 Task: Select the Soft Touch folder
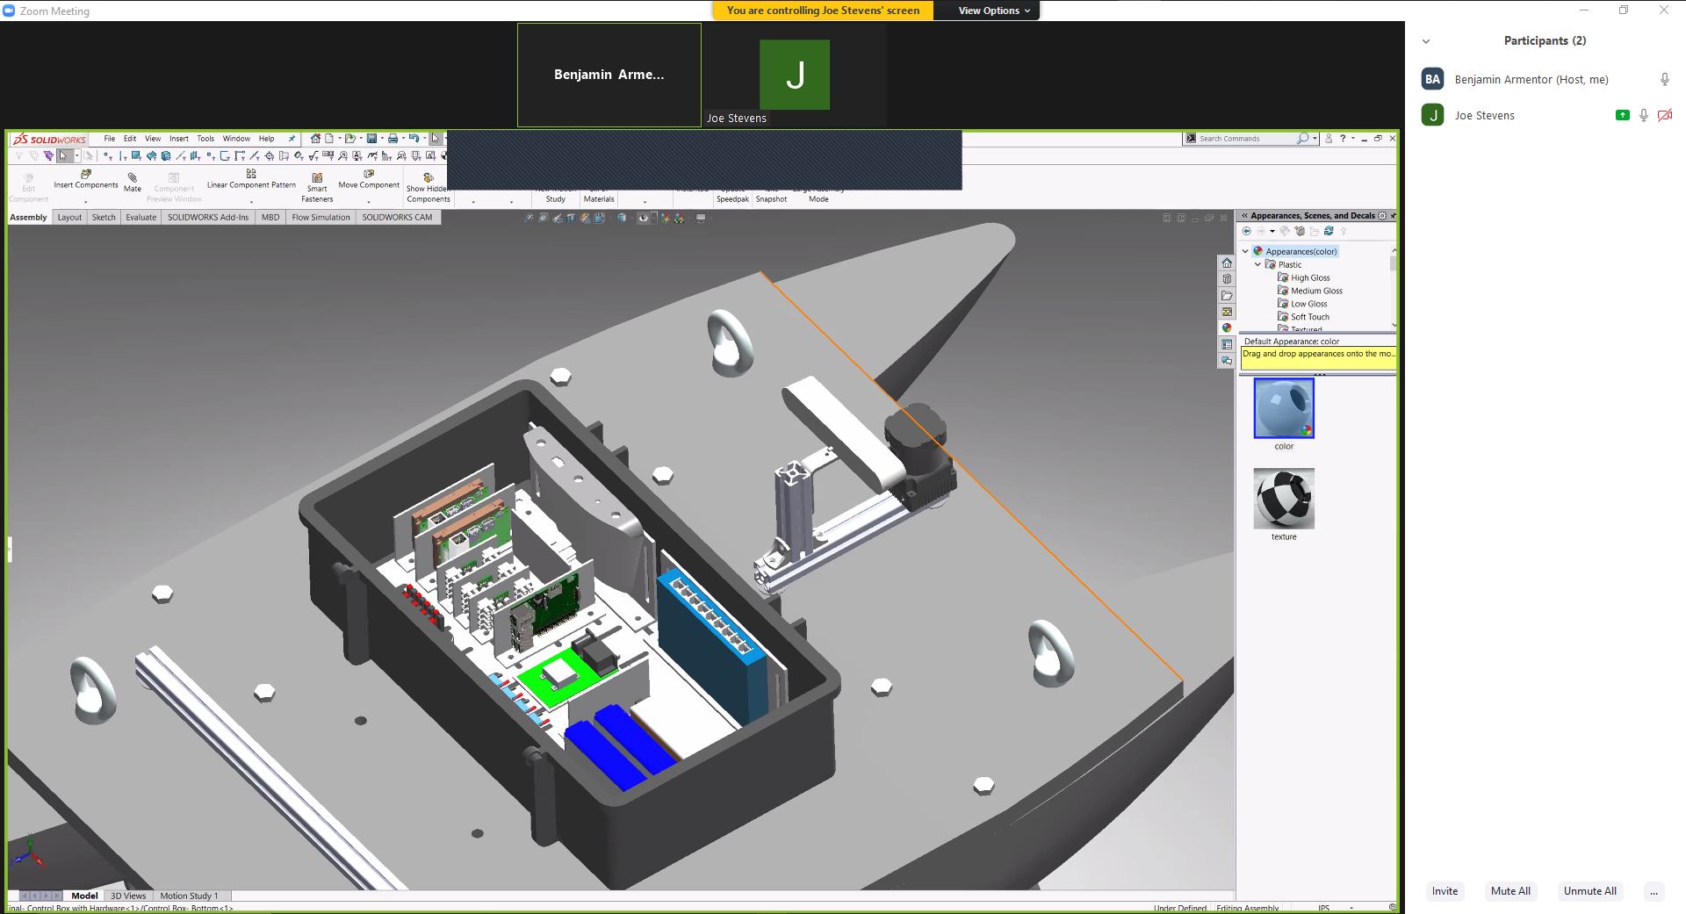(1303, 317)
